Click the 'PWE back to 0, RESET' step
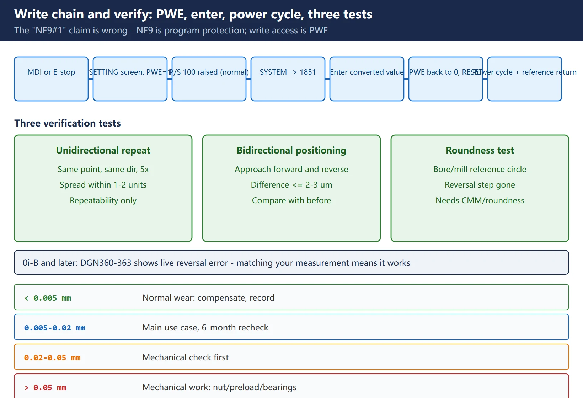The height and width of the screenshot is (398, 583). [446, 79]
